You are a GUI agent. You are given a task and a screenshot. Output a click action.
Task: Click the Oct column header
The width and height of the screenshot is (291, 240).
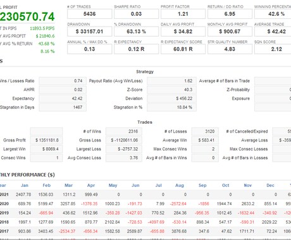[x=225, y=186]
